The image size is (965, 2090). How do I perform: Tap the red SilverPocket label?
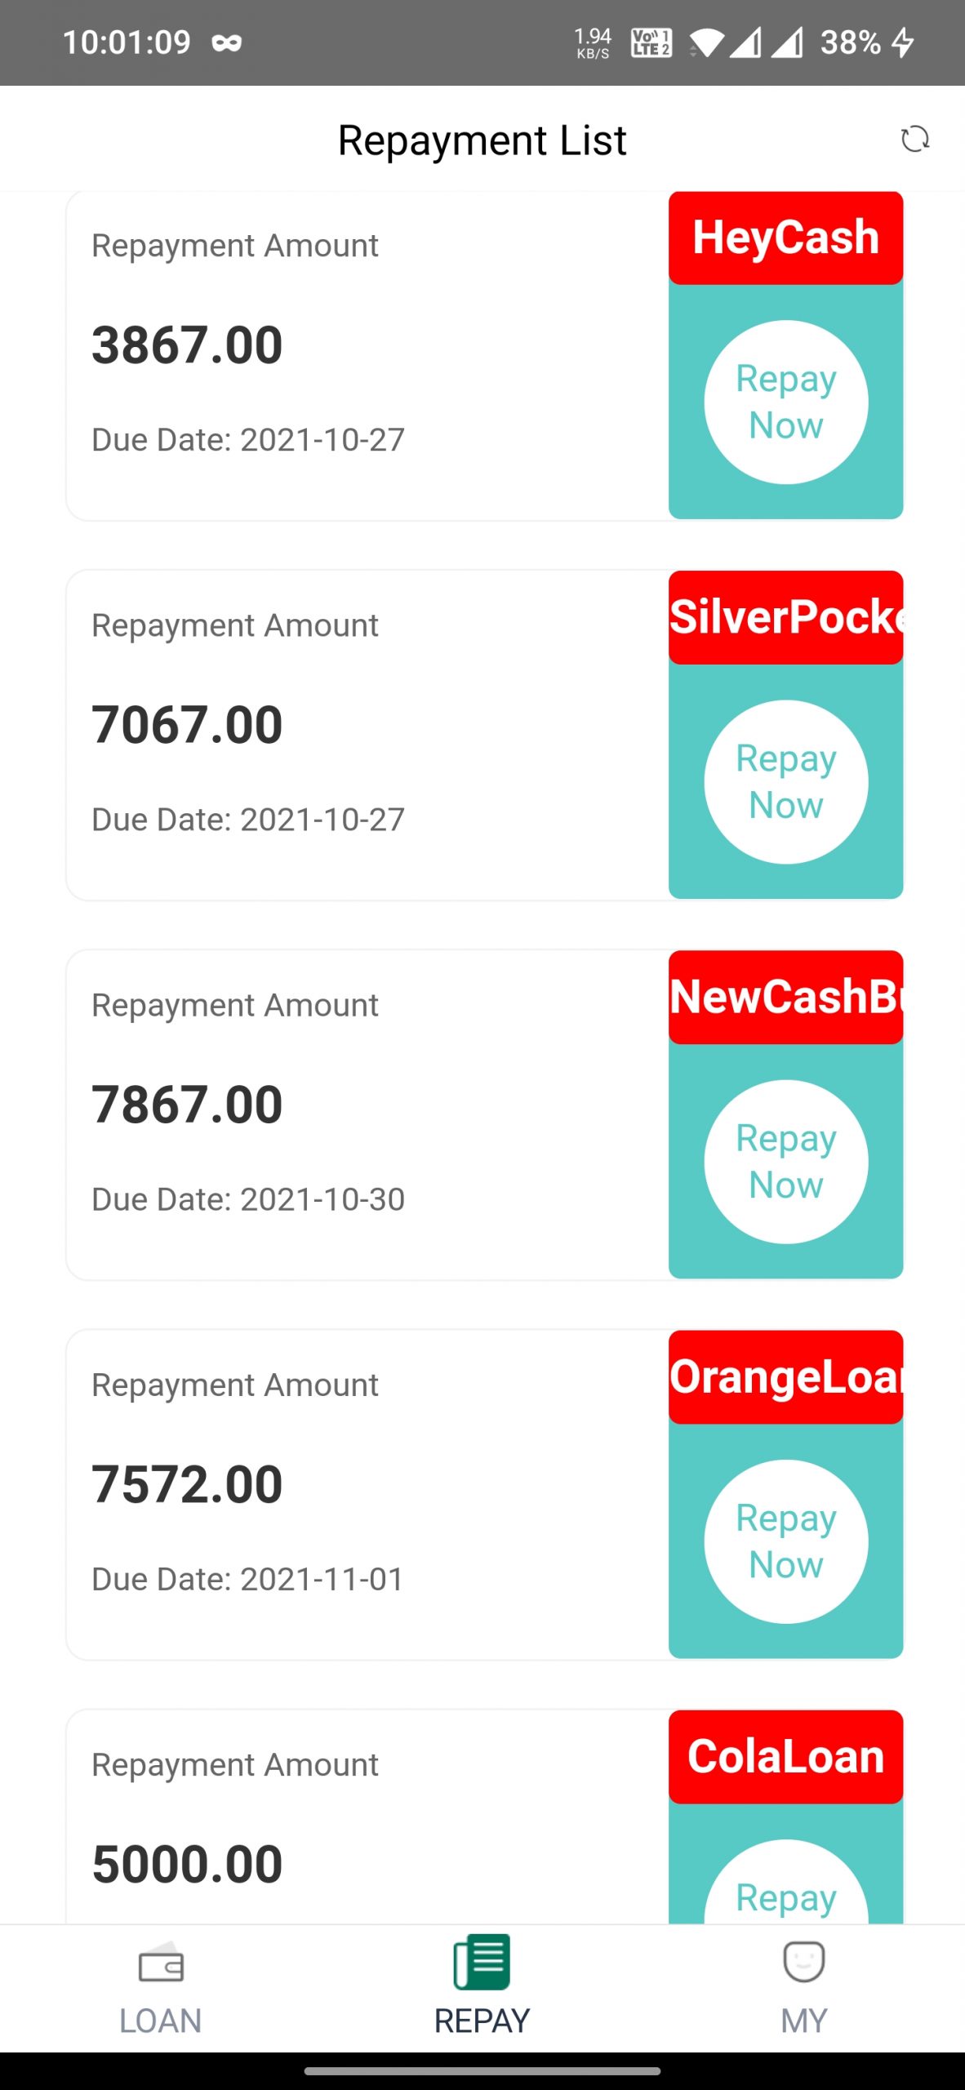pyautogui.click(x=785, y=617)
